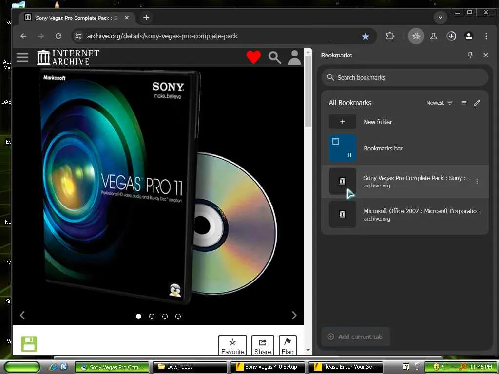This screenshot has height=374, width=499.
Task: Select the Sony Vegas Pro Complete Pack tab
Action: tap(77, 18)
